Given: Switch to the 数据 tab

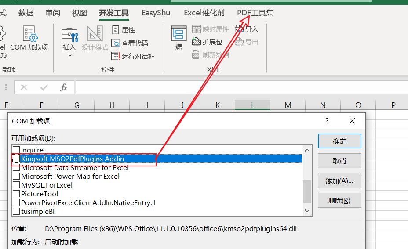Looking at the screenshot, I should (26, 13).
